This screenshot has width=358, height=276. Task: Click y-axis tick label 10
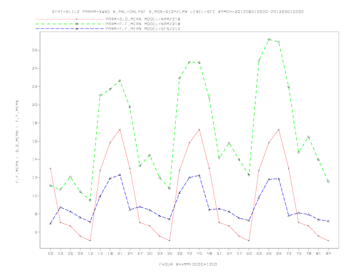[x=35, y=196]
